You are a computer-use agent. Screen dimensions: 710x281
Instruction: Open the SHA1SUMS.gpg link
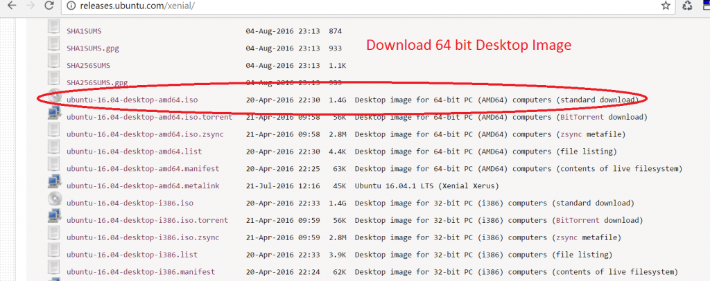coord(93,48)
